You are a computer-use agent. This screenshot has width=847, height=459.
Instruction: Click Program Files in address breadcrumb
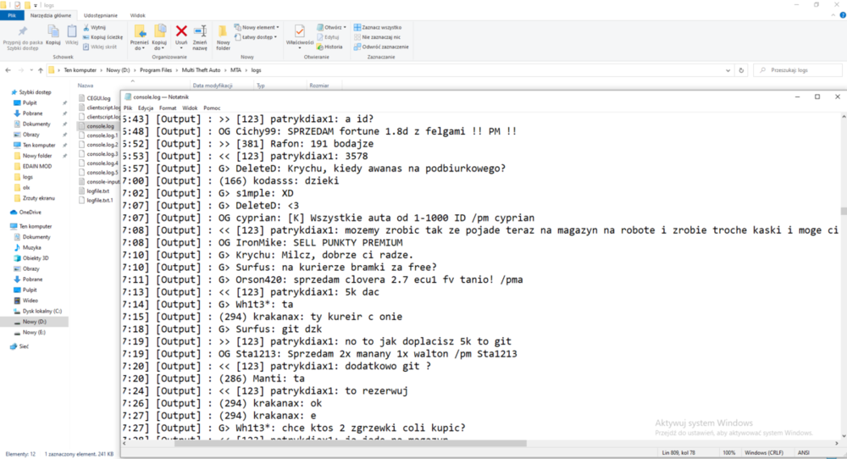[156, 70]
